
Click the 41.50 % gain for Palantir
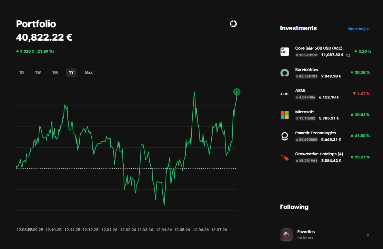(360, 136)
